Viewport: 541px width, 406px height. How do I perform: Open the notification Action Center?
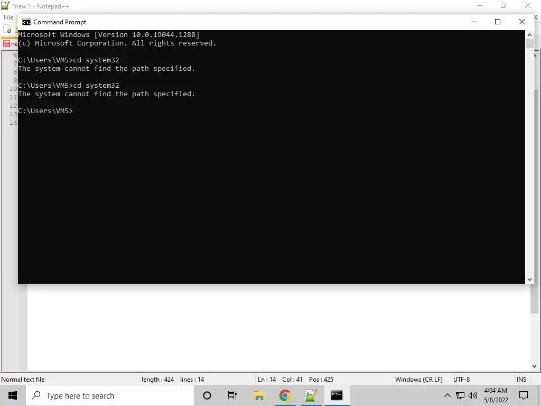point(524,395)
